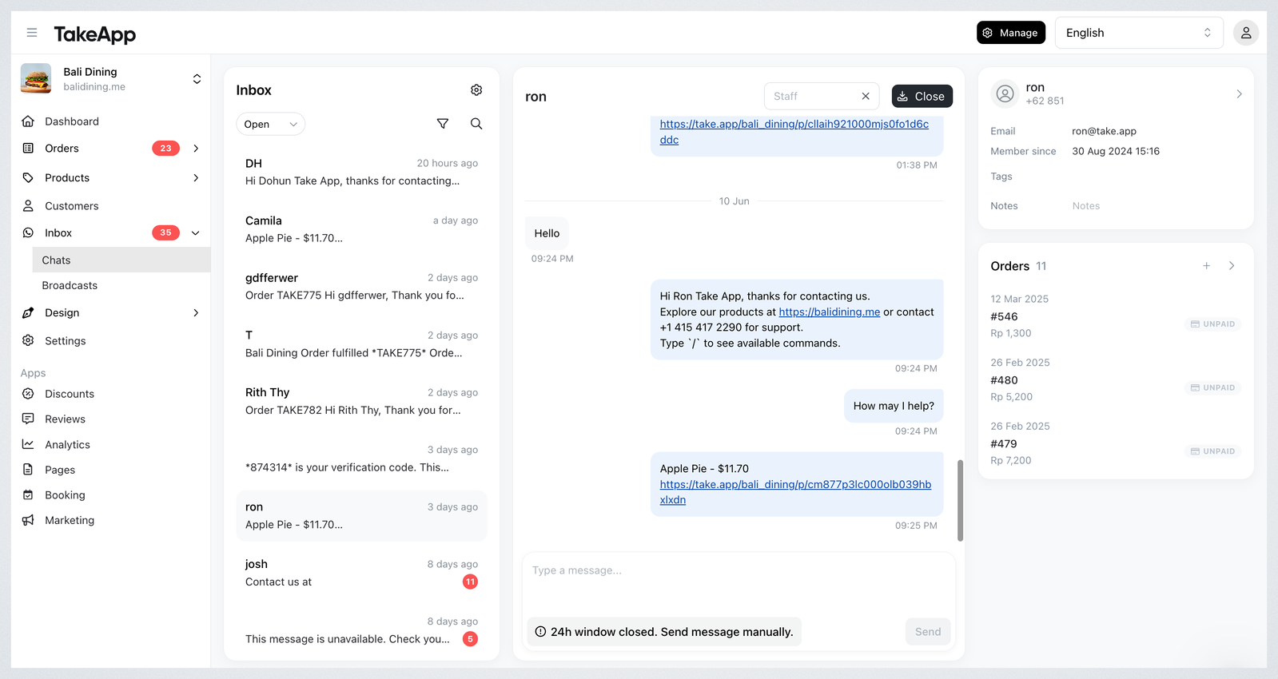Open the balidining.me link in chat
Screen dimensions: 1278x679
[829, 312]
